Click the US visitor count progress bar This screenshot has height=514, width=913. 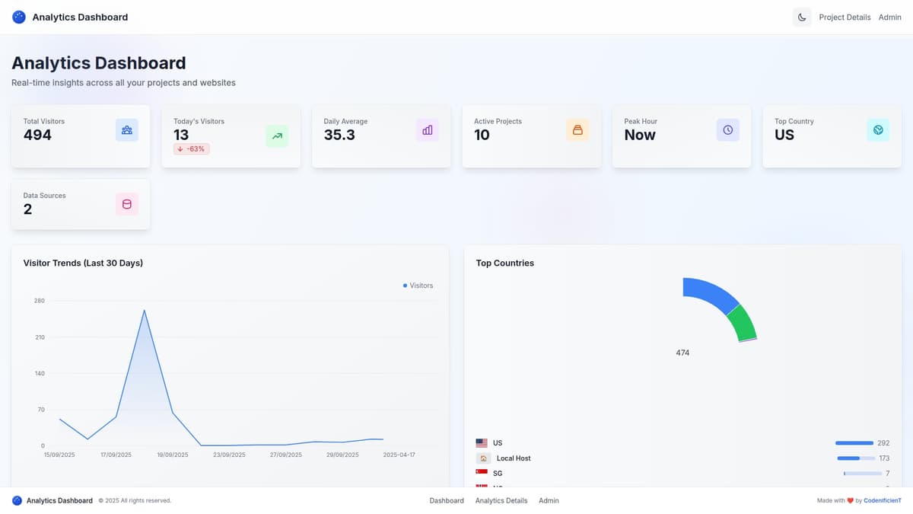(854, 442)
